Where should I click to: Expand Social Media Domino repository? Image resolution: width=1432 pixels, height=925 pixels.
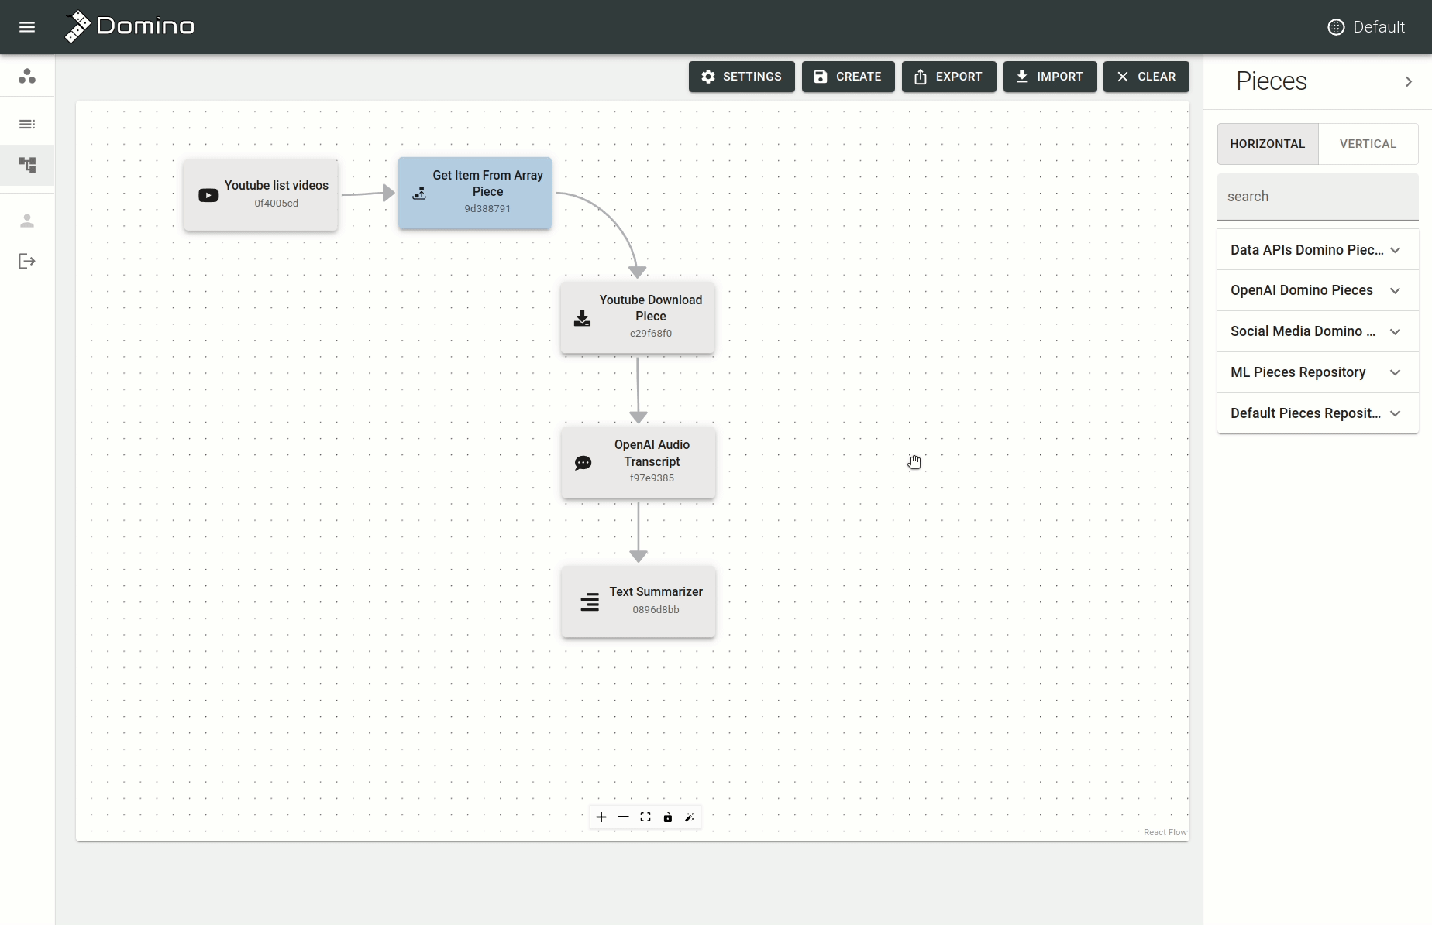pyautogui.click(x=1317, y=331)
